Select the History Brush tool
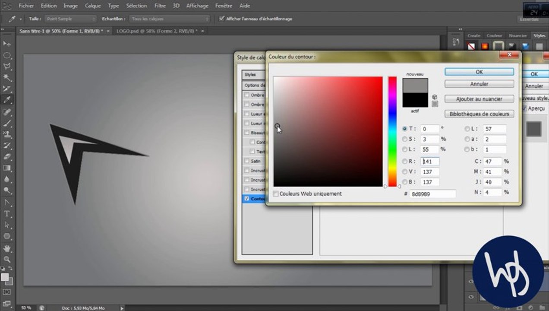 [x=7, y=146]
